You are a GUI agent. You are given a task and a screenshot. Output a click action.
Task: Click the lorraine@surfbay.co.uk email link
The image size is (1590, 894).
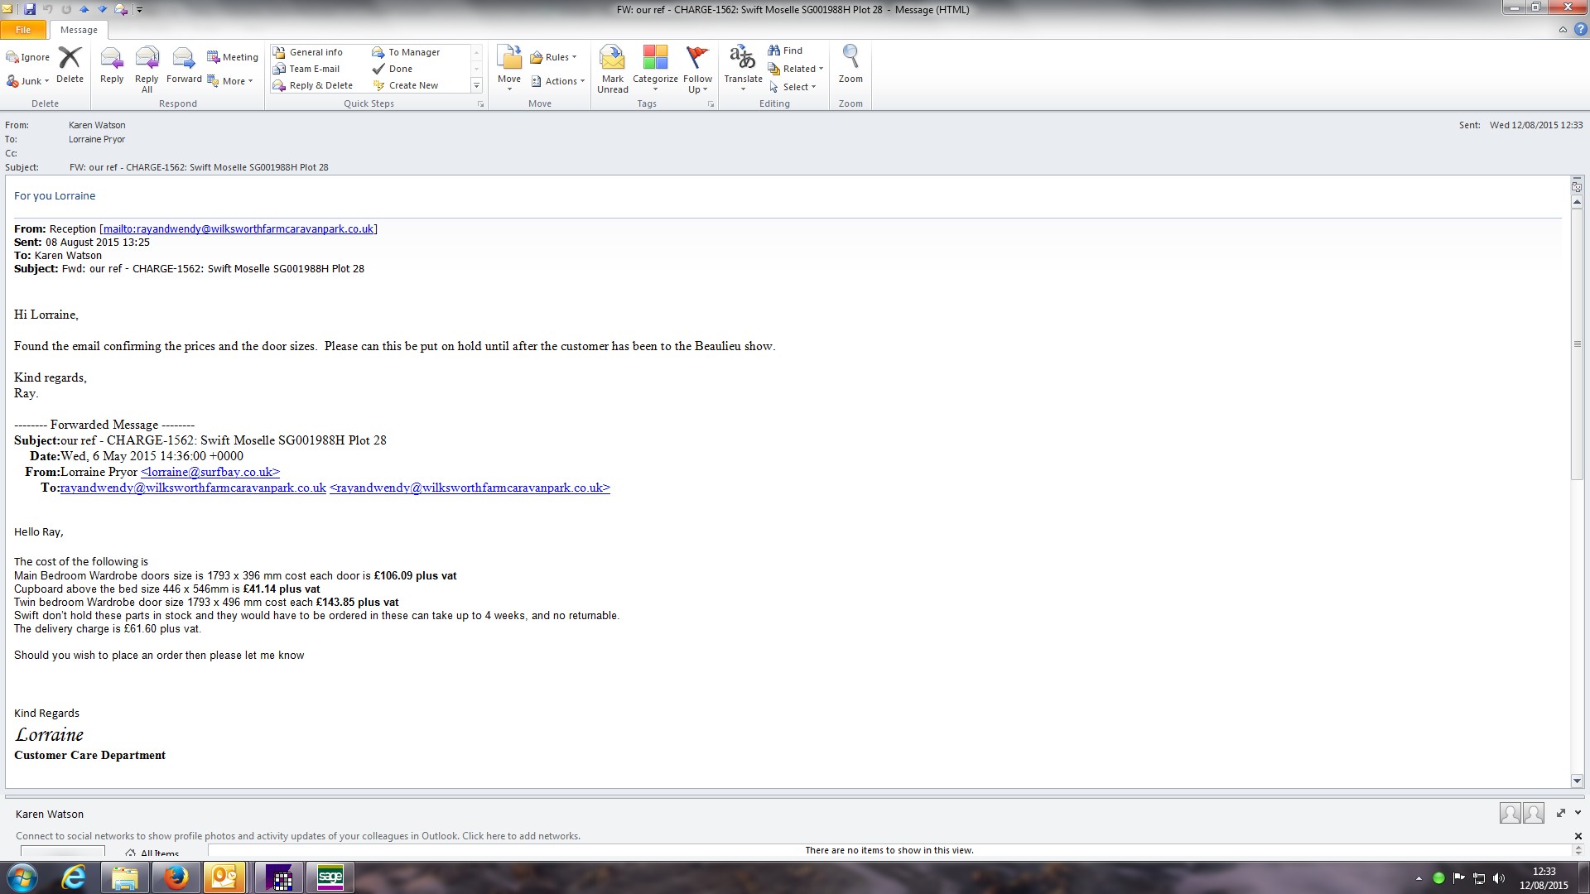click(210, 472)
